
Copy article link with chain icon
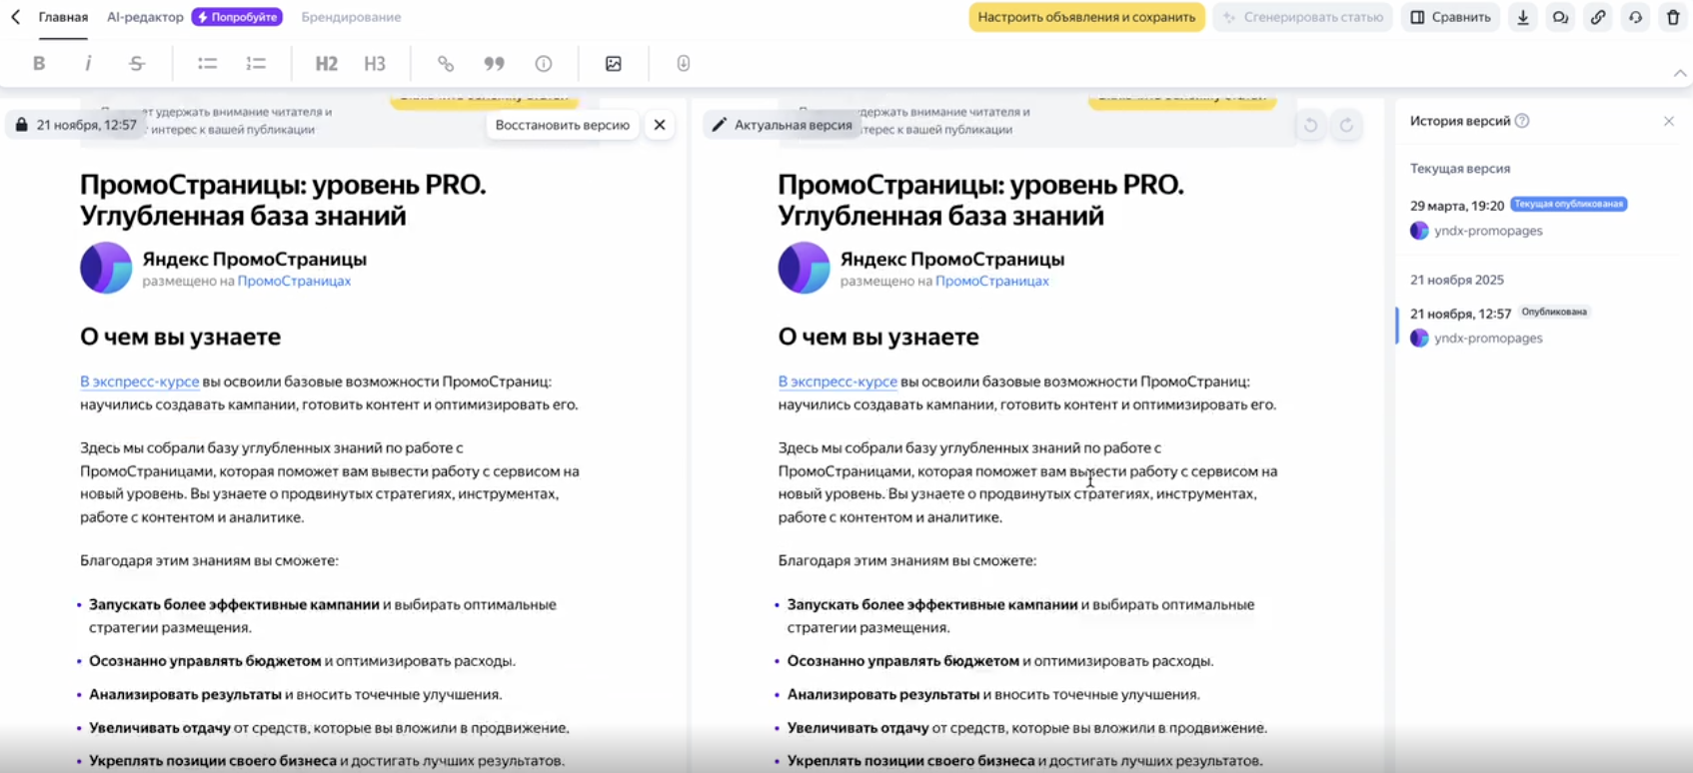[x=1598, y=17]
